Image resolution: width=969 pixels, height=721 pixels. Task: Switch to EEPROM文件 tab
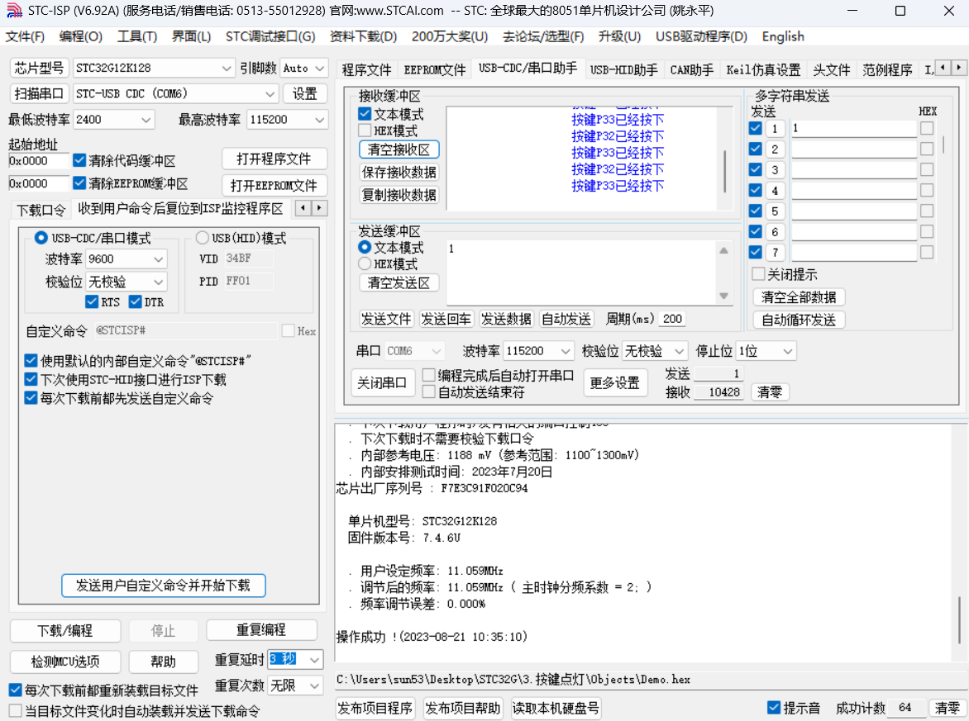(434, 69)
